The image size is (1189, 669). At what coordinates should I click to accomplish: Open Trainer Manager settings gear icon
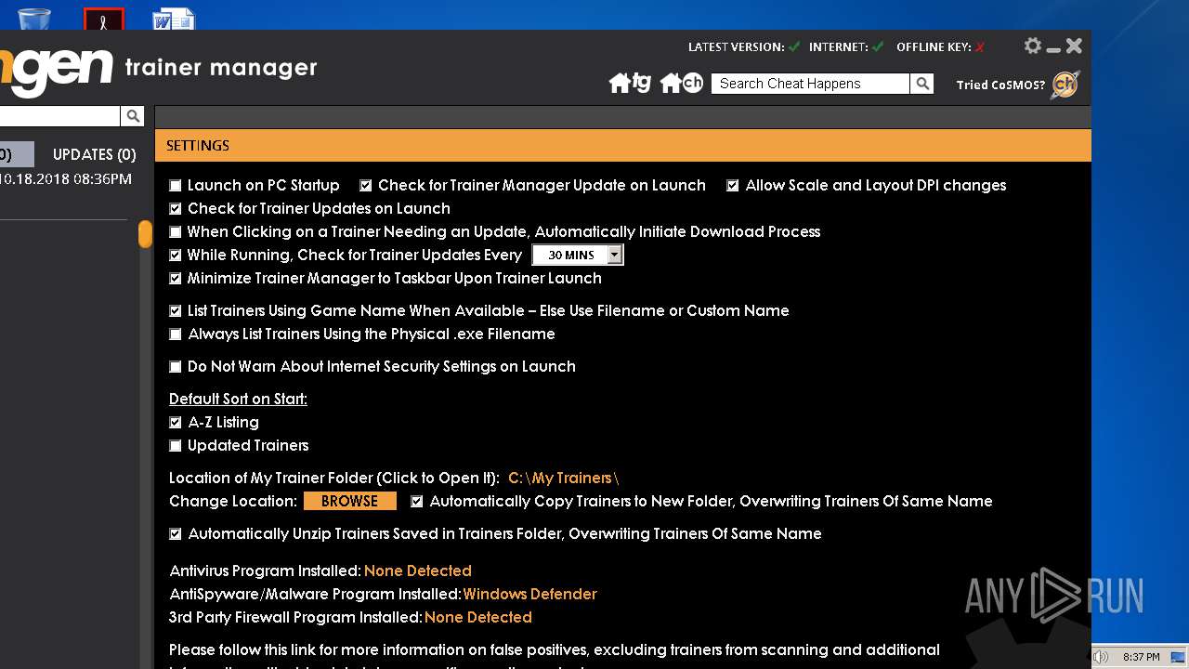(1032, 46)
